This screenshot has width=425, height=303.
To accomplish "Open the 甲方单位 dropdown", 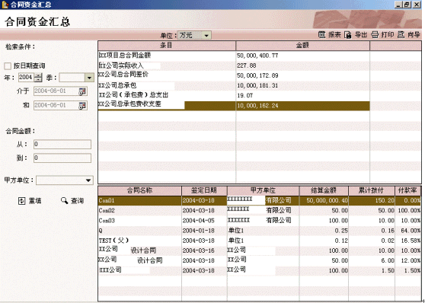I will coord(88,180).
